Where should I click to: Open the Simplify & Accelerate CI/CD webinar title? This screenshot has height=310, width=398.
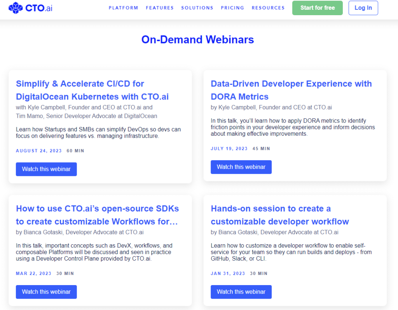(80, 90)
